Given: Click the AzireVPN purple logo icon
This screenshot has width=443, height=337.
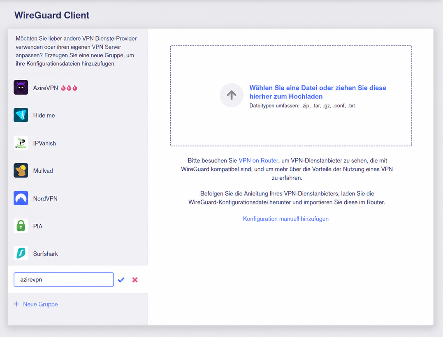Looking at the screenshot, I should 21,87.
